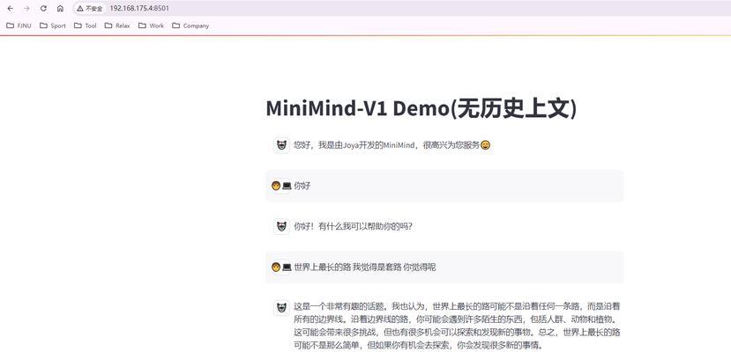Image resolution: width=731 pixels, height=352 pixels.
Task: Click the browser back arrow
Action: coord(10,8)
